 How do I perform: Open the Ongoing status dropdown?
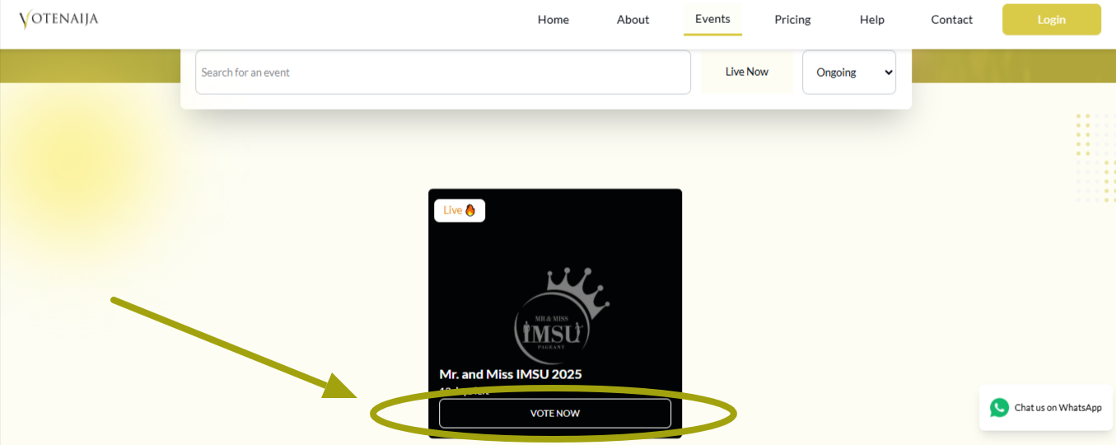coord(848,73)
